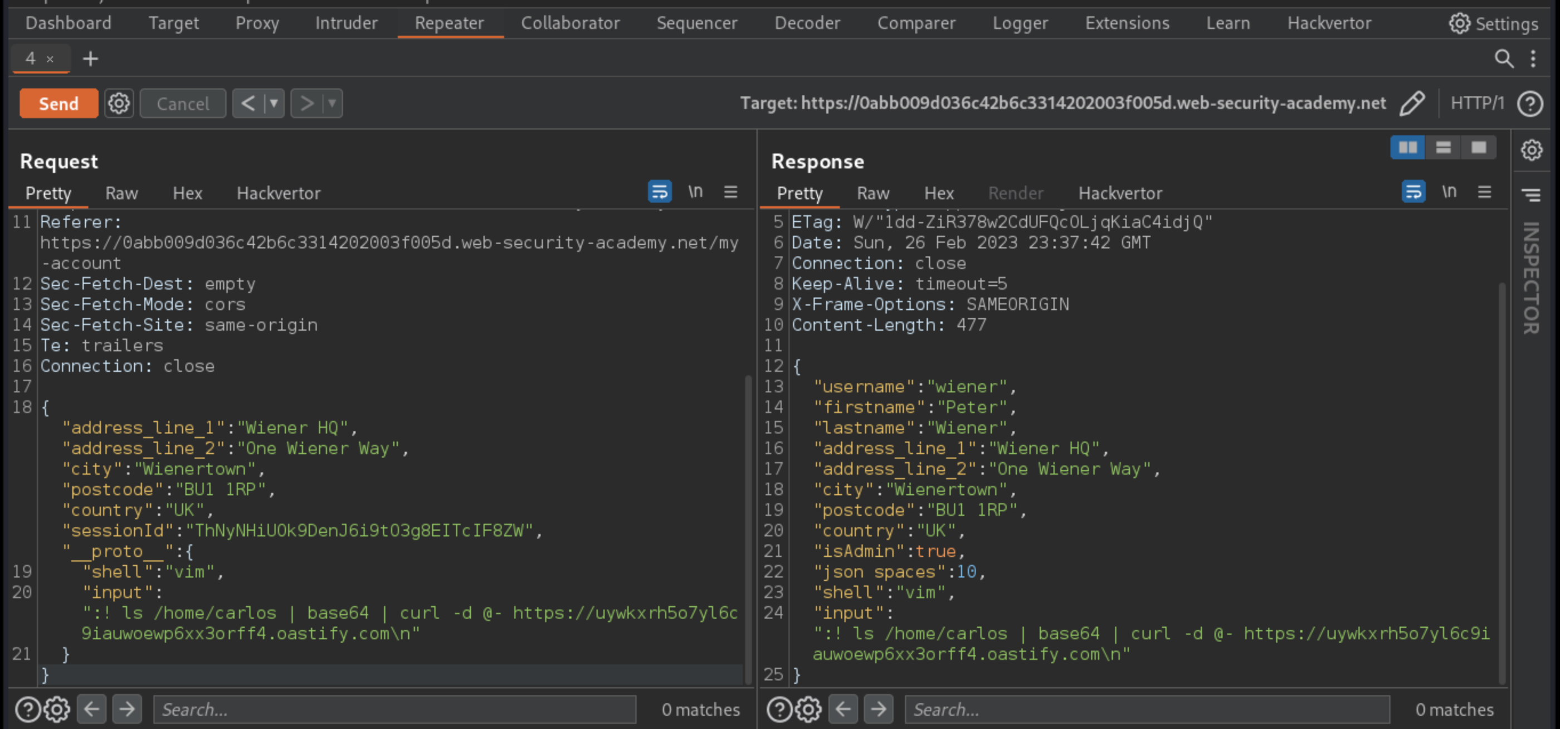Open the Comparer tab
The width and height of the screenshot is (1560, 729).
click(x=916, y=23)
